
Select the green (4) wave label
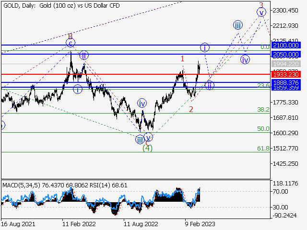click(147, 148)
